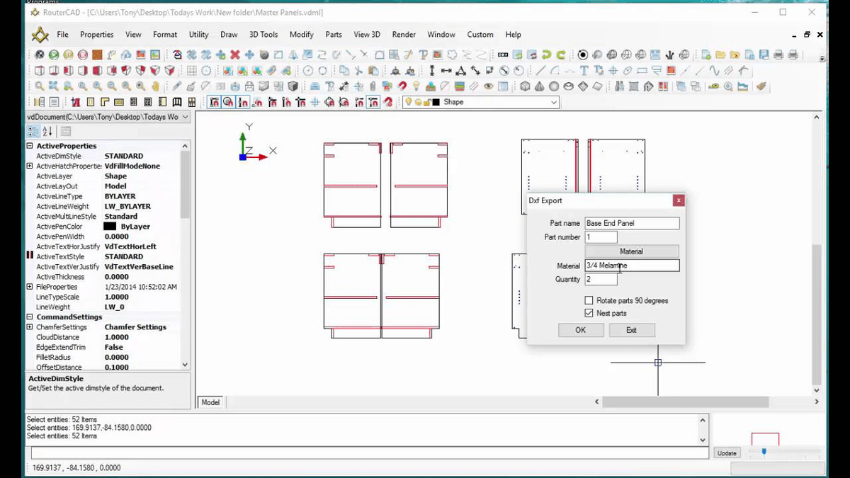Open the Shape layer dropdown
This screenshot has height=478, width=850.
pyautogui.click(x=553, y=102)
